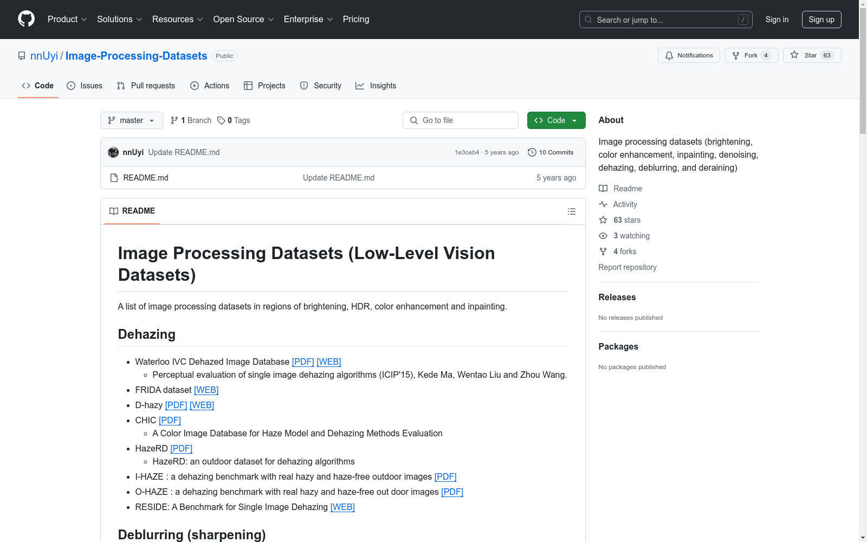Select the Code tab
Screen dimensions: 867x542
(38, 86)
